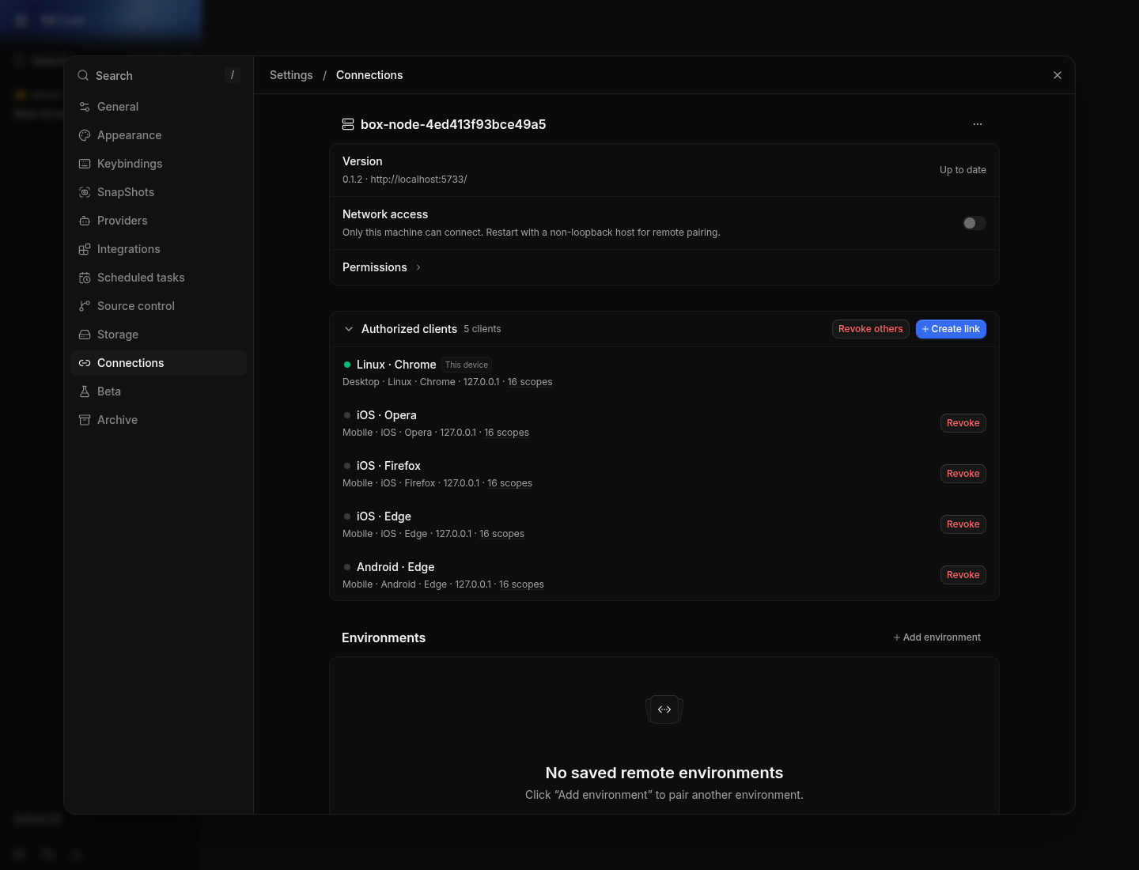Select Keybindings in the sidebar
Viewport: 1139px width, 870px height.
point(158,164)
